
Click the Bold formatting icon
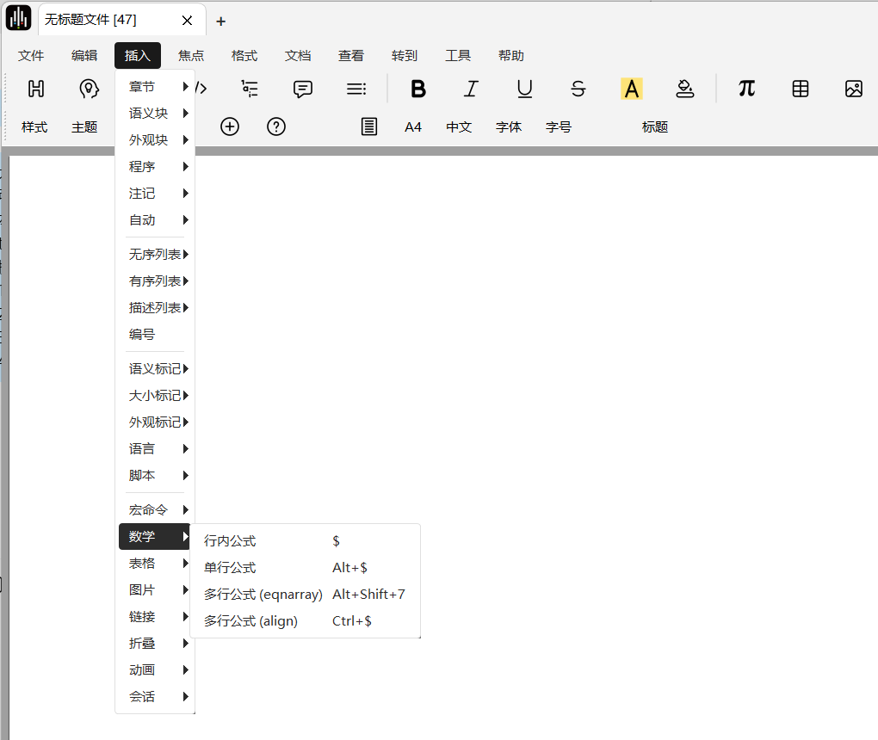[418, 89]
